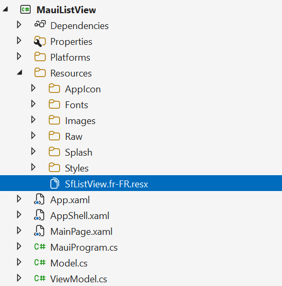Image resolution: width=282 pixels, height=286 pixels.
Task: Expand the Images folder
Action: coord(33,120)
